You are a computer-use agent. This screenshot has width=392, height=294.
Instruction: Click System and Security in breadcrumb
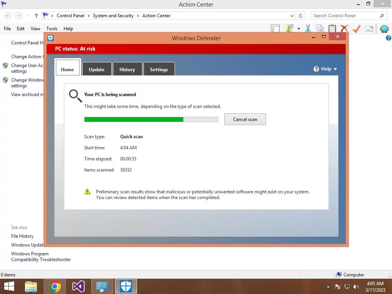coord(113,15)
